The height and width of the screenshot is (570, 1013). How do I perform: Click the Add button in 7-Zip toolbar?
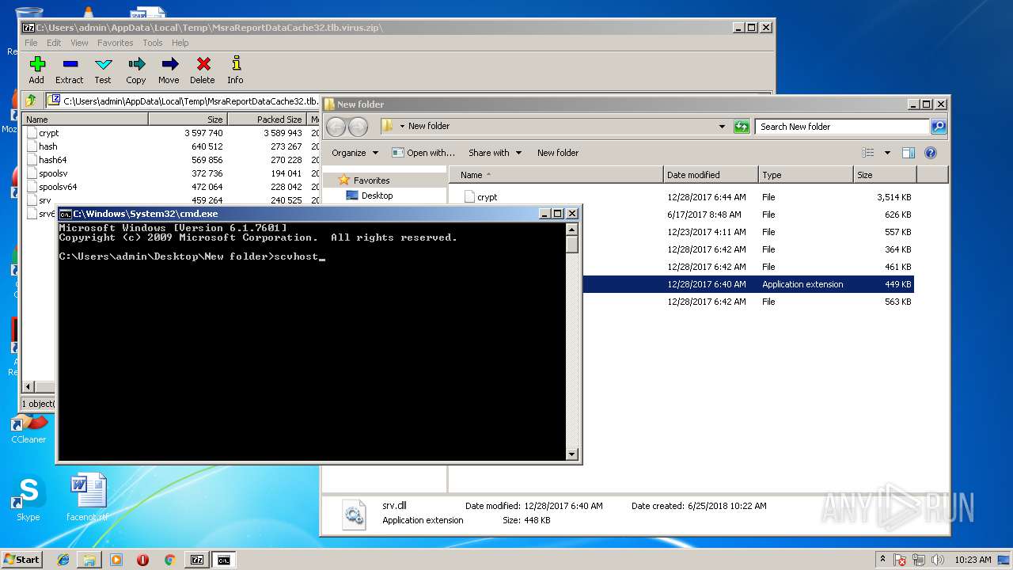36,70
